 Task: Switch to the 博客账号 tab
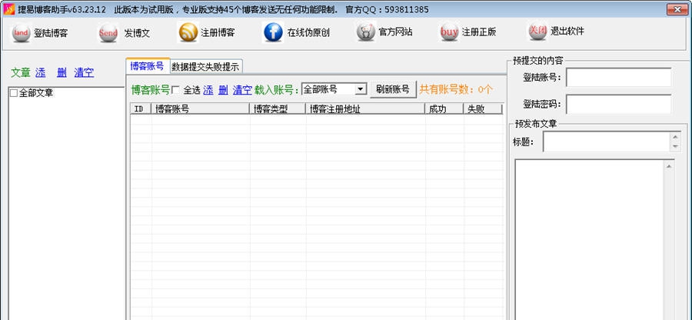(x=147, y=66)
